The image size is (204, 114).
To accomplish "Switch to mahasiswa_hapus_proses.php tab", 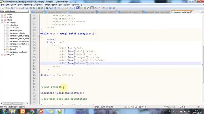I will tap(157, 12).
